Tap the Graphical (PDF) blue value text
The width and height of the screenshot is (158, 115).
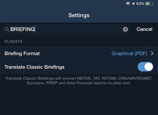click(x=129, y=54)
